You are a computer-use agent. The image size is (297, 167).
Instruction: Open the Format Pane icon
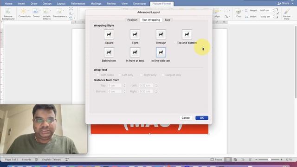pyautogui.click(x=287, y=11)
